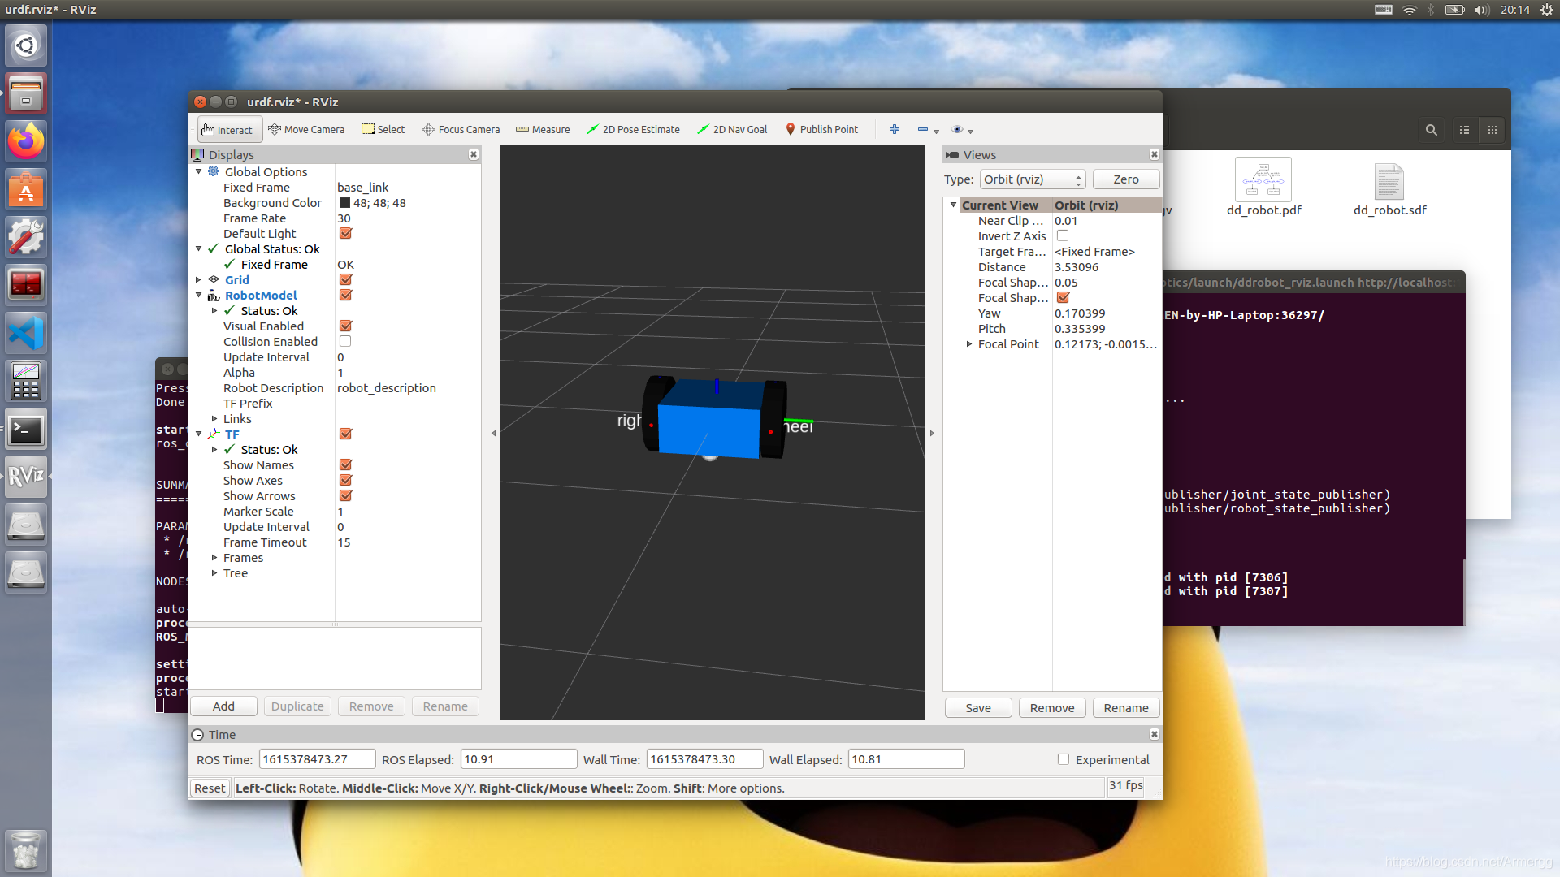Expand the Tree item
The height and width of the screenshot is (877, 1560).
pos(214,573)
